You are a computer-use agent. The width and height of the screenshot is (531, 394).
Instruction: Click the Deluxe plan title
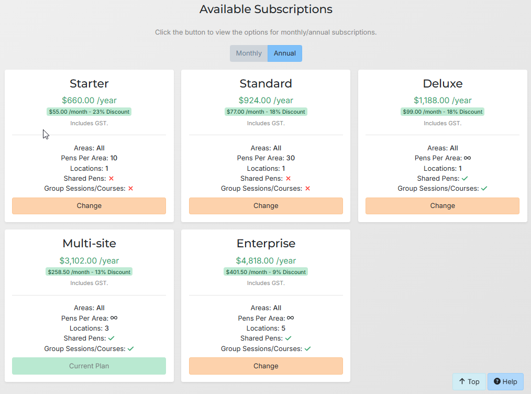tap(442, 84)
